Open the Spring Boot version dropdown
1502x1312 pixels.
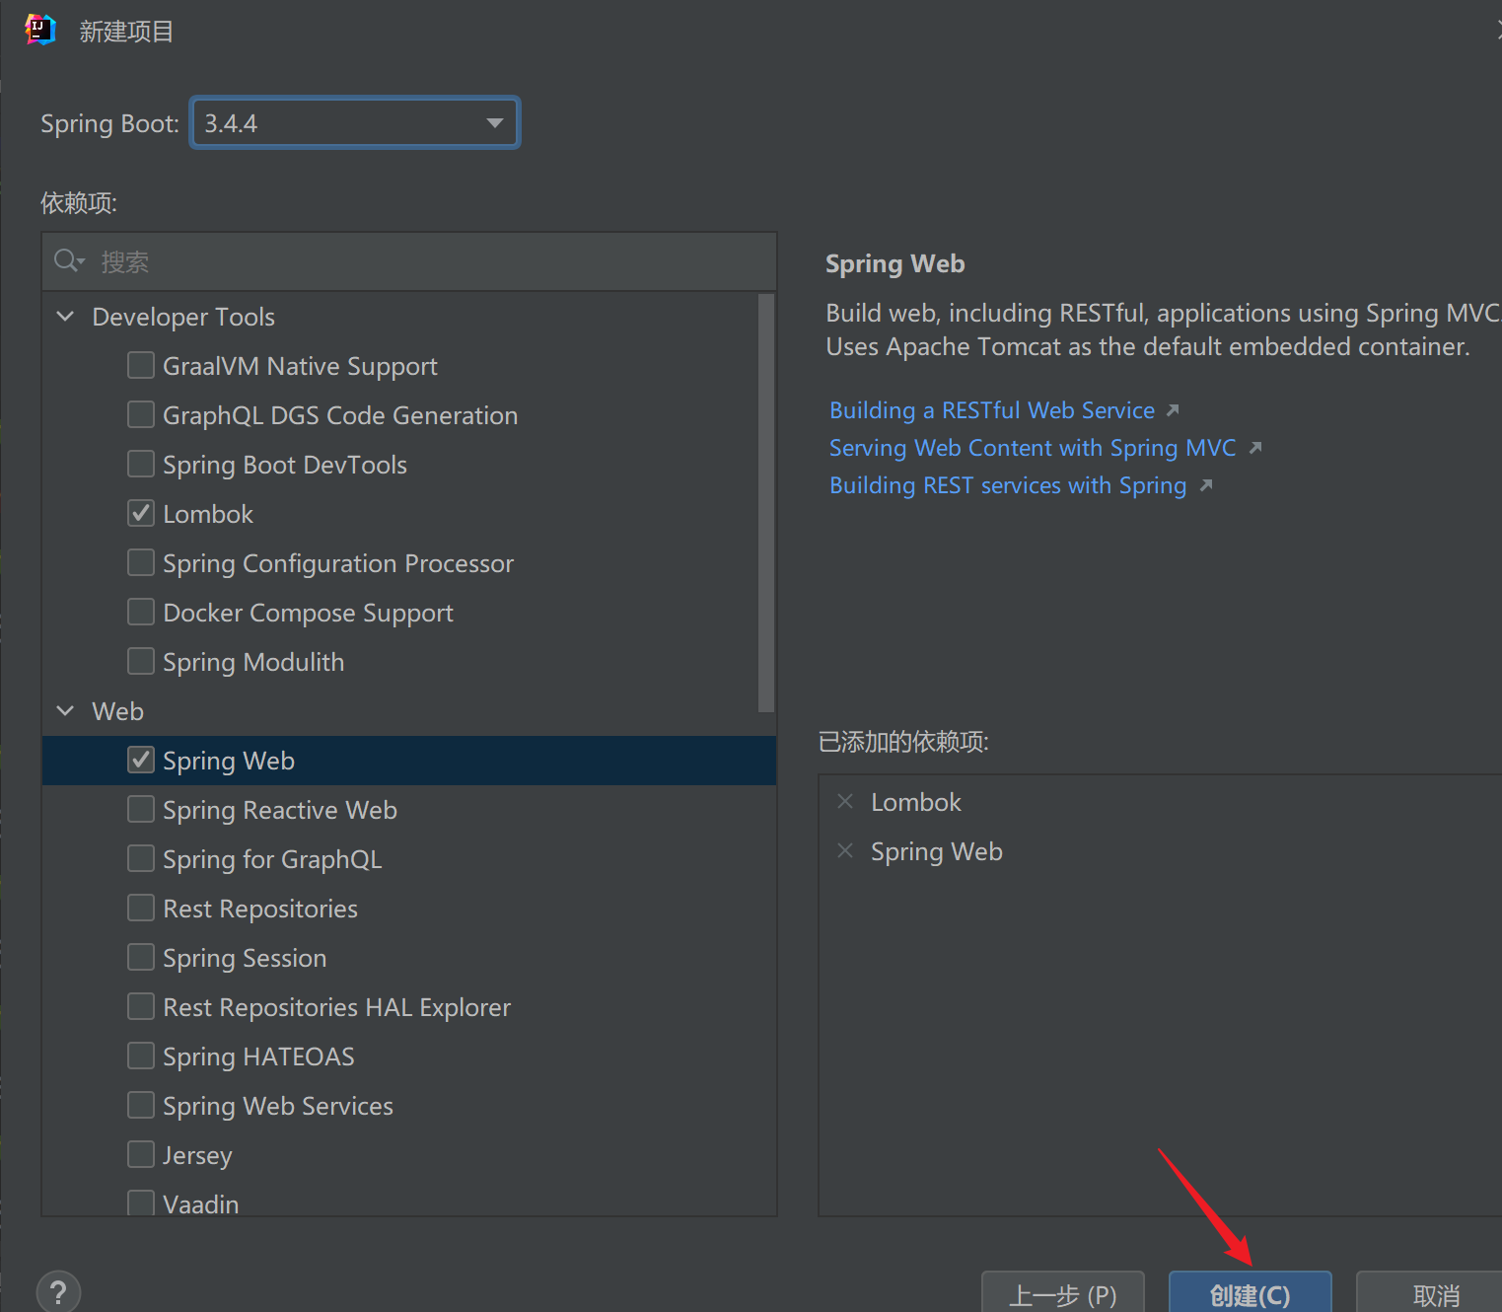pyautogui.click(x=355, y=122)
